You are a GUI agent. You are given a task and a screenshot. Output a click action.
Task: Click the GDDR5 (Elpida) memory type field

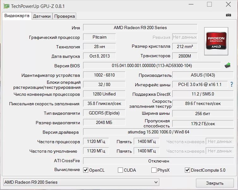coord(104,113)
